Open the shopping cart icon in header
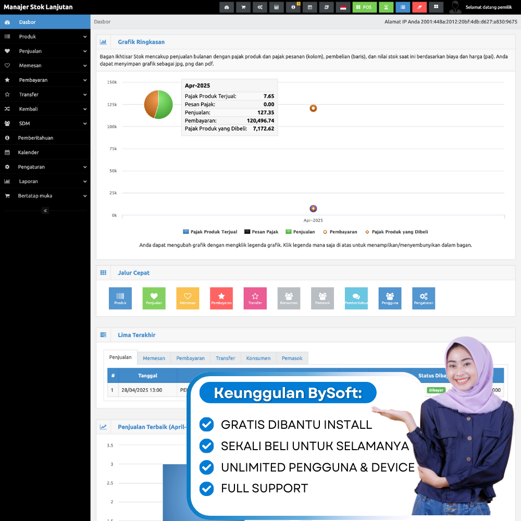 (x=243, y=7)
